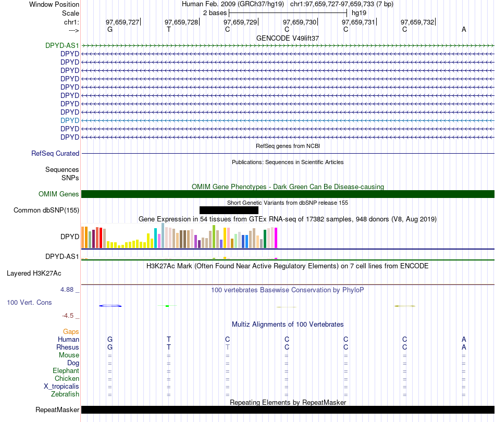495x422 pixels.
Task: Select the black dbSNP variant block
Action: click(x=229, y=210)
